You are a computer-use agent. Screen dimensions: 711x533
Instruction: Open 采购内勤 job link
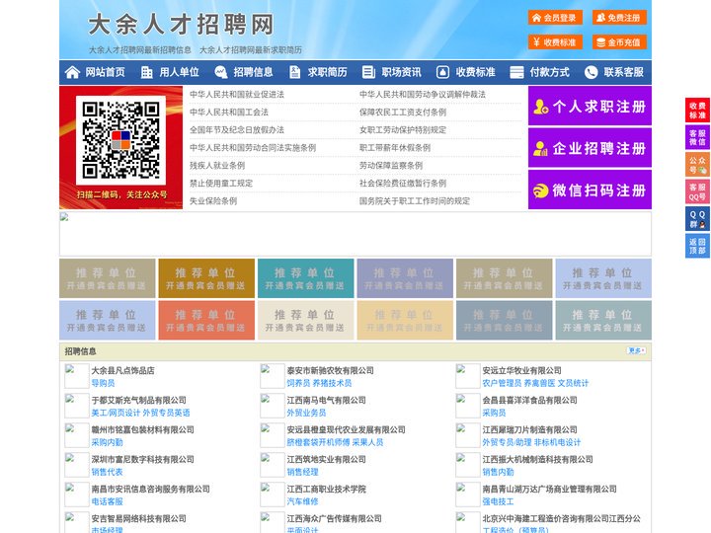107,442
